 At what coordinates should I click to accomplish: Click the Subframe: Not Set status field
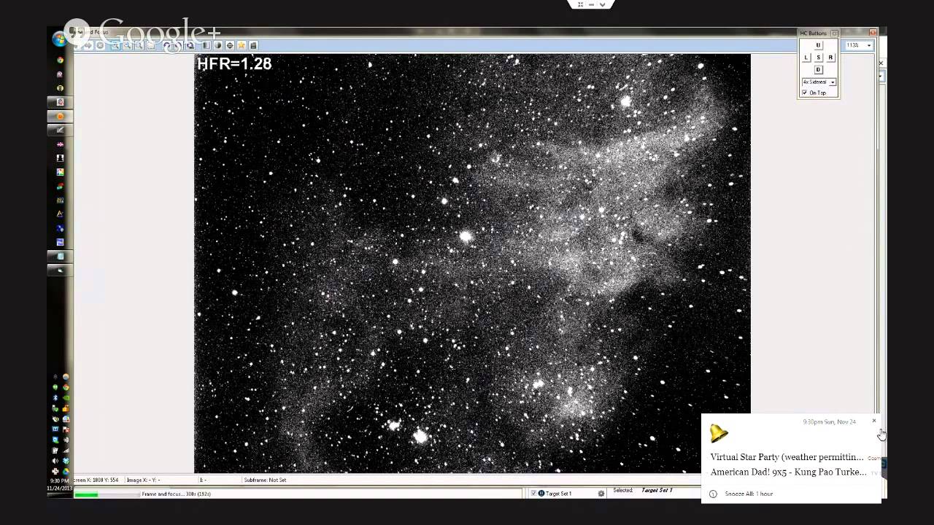coord(265,480)
